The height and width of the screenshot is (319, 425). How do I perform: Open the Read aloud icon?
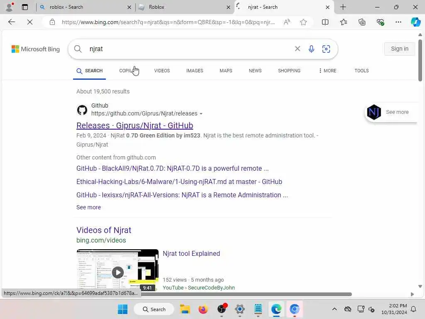point(287,22)
